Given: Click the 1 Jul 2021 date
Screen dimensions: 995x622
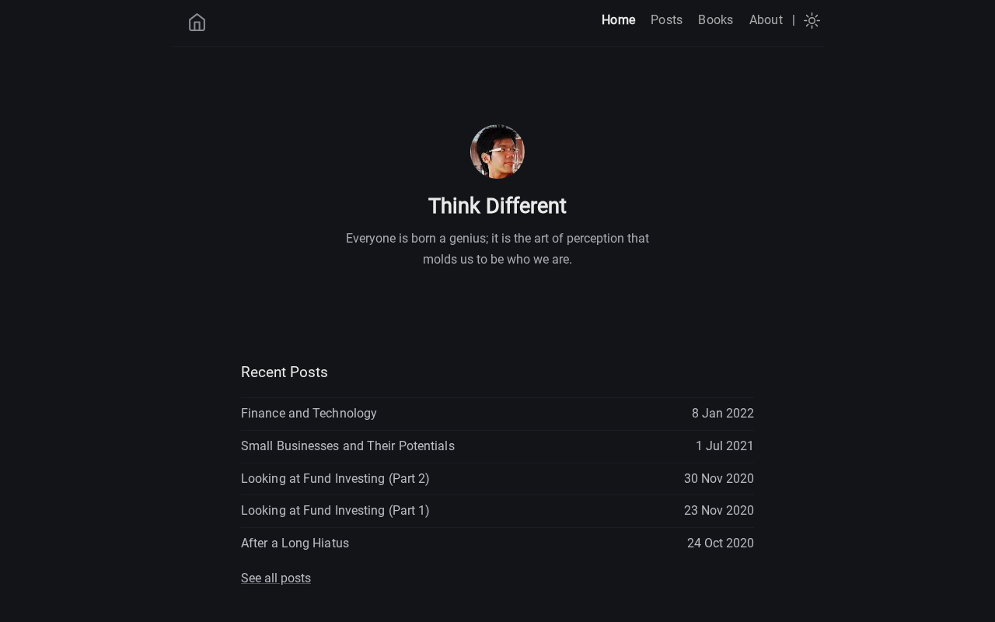Looking at the screenshot, I should click(x=724, y=446).
